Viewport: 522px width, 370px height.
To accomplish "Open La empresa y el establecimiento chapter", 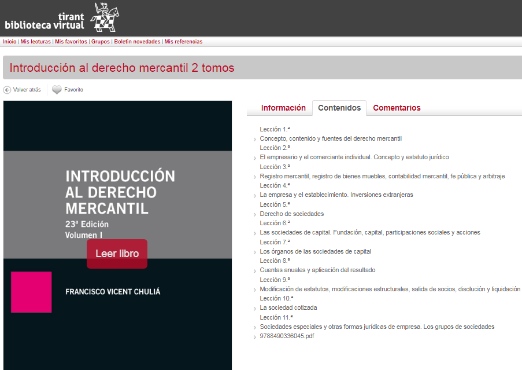I will pyautogui.click(x=336, y=195).
